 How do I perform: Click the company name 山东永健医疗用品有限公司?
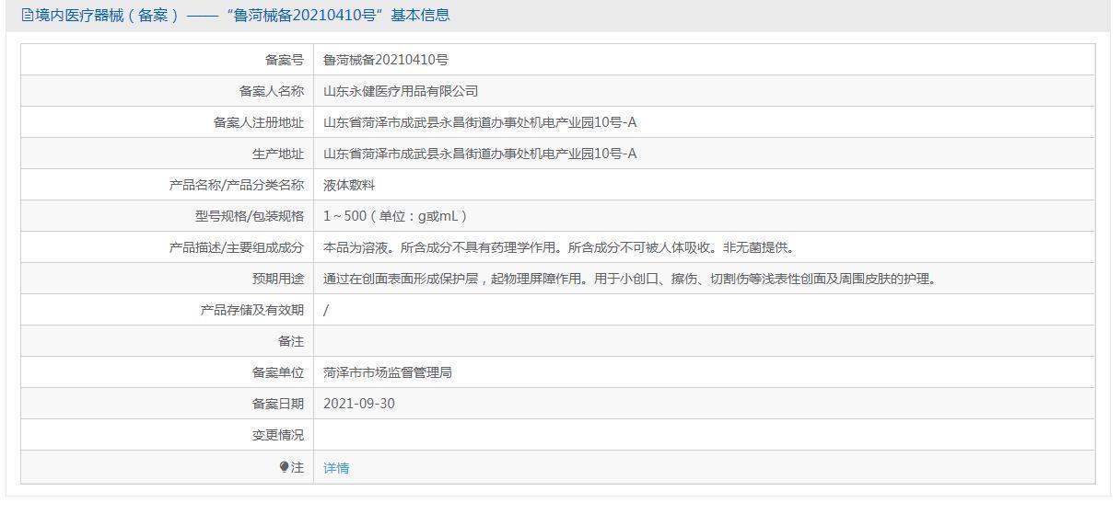tap(401, 91)
